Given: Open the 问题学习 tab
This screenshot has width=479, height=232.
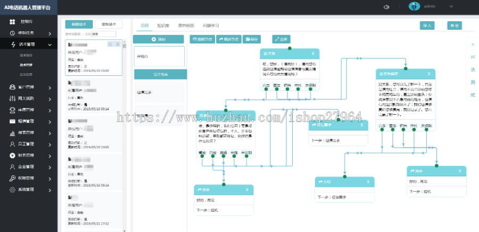Looking at the screenshot, I should [x=210, y=26].
